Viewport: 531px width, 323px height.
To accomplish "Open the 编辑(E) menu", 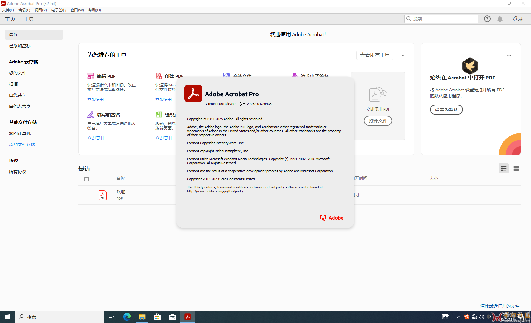I will point(24,10).
